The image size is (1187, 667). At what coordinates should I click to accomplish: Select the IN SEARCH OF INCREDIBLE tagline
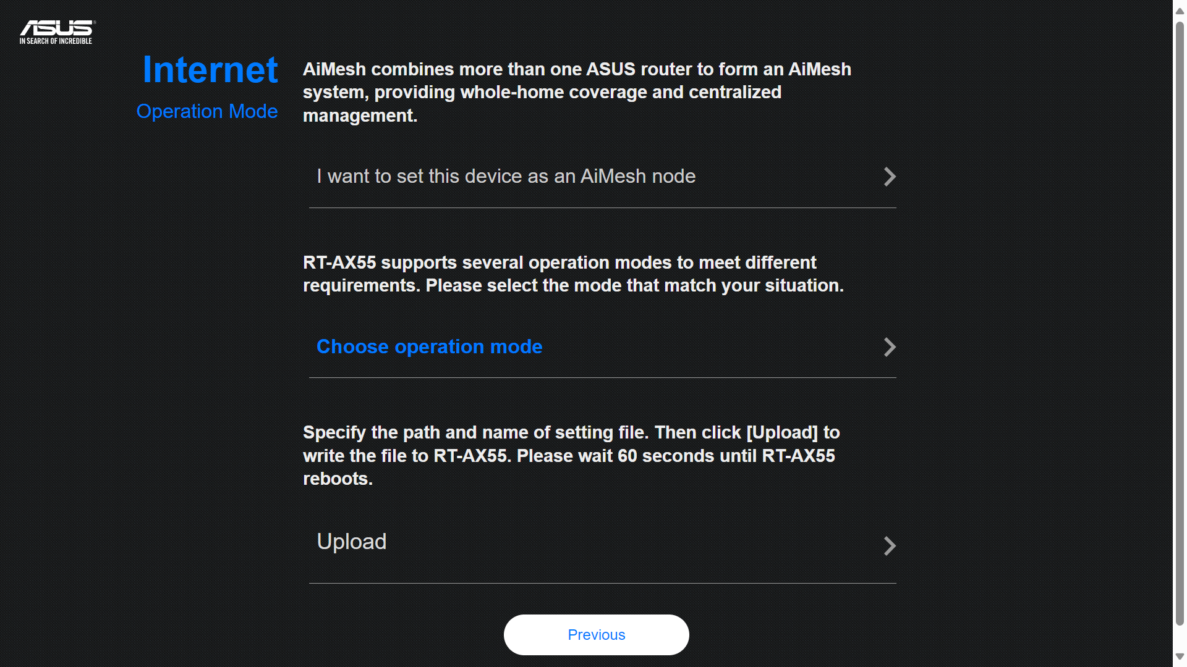coord(56,41)
